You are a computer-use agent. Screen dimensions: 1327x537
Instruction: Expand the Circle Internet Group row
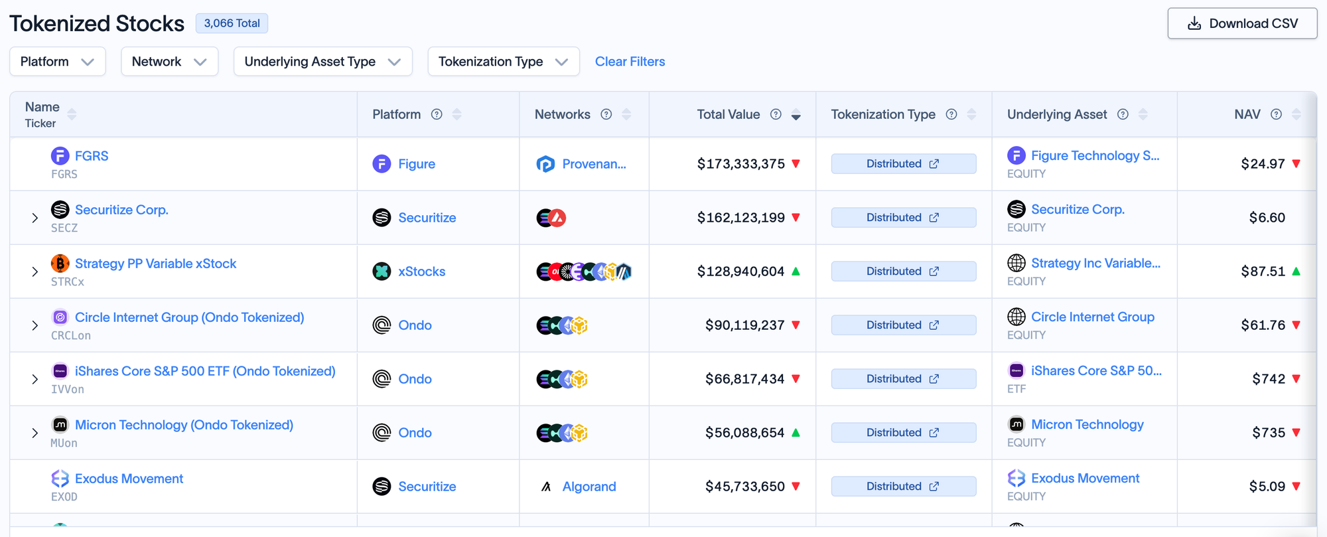[35, 325]
